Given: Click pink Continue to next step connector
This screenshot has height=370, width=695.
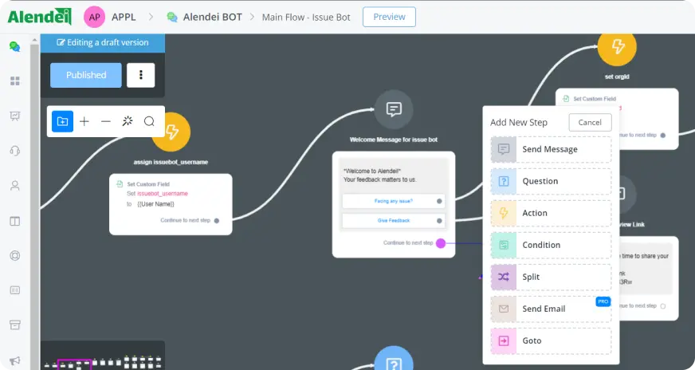Looking at the screenshot, I should (x=441, y=243).
